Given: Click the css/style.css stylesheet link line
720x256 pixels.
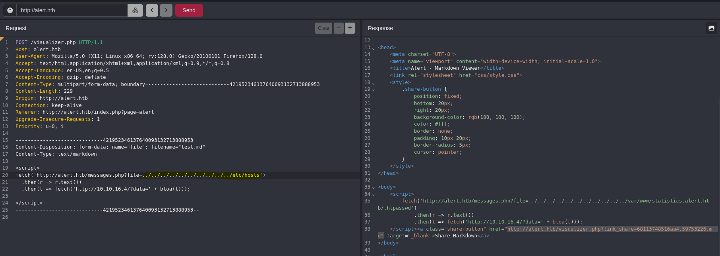Looking at the screenshot, I should (456, 75).
